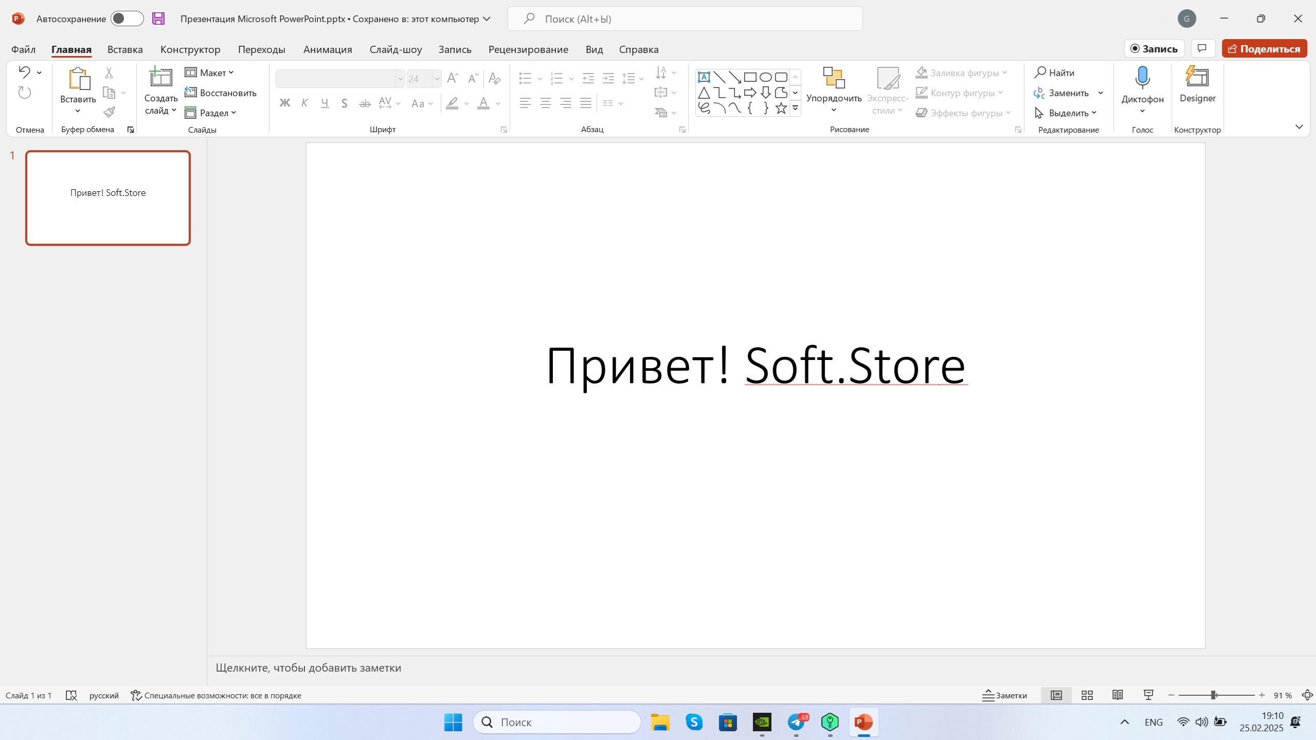This screenshot has height=740, width=1316.
Task: Select the five-point Star shape
Action: point(781,108)
